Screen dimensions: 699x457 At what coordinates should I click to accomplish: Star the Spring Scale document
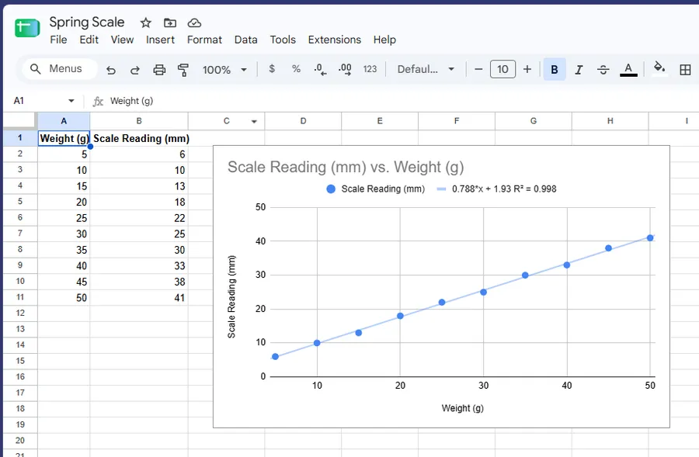click(146, 23)
